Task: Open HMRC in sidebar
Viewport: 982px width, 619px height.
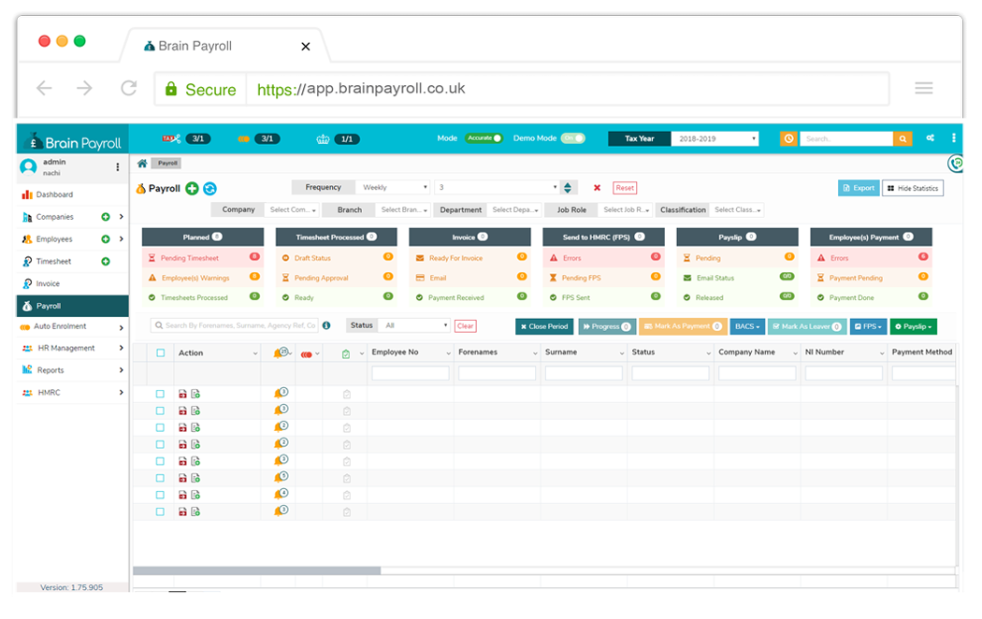Action: pos(72,393)
